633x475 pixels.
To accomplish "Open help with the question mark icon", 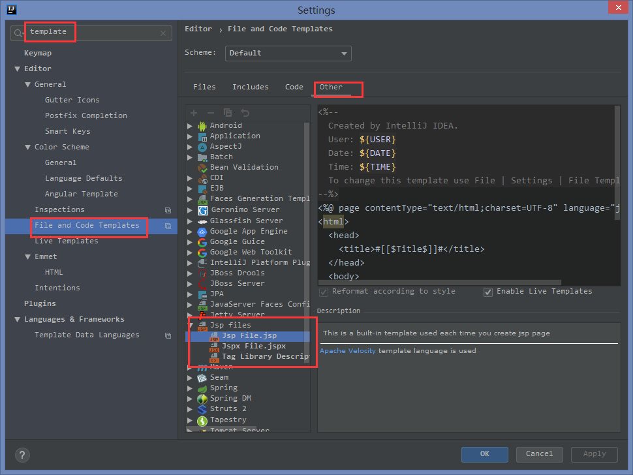I will [x=22, y=455].
